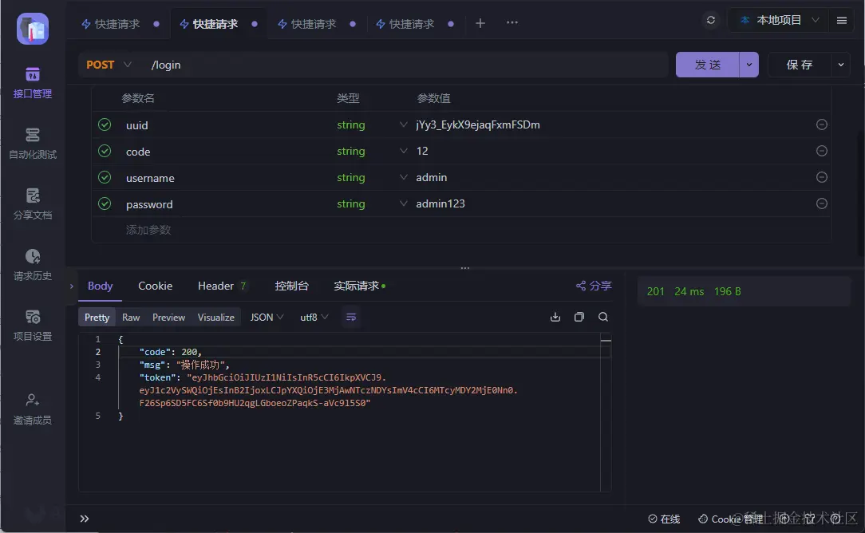Remove the password parameter row
This screenshot has height=533, width=865.
click(x=821, y=203)
